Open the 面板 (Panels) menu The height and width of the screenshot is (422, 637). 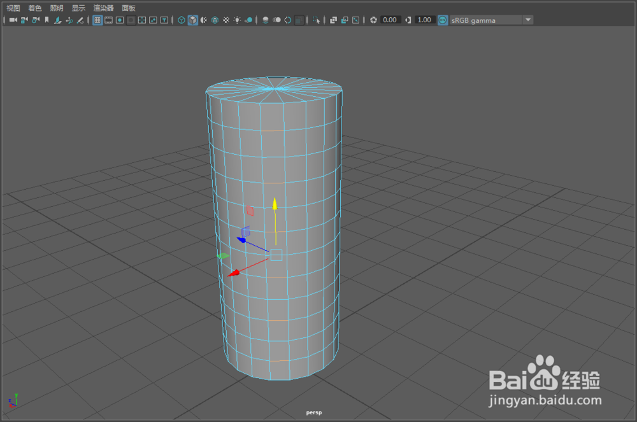coord(129,8)
